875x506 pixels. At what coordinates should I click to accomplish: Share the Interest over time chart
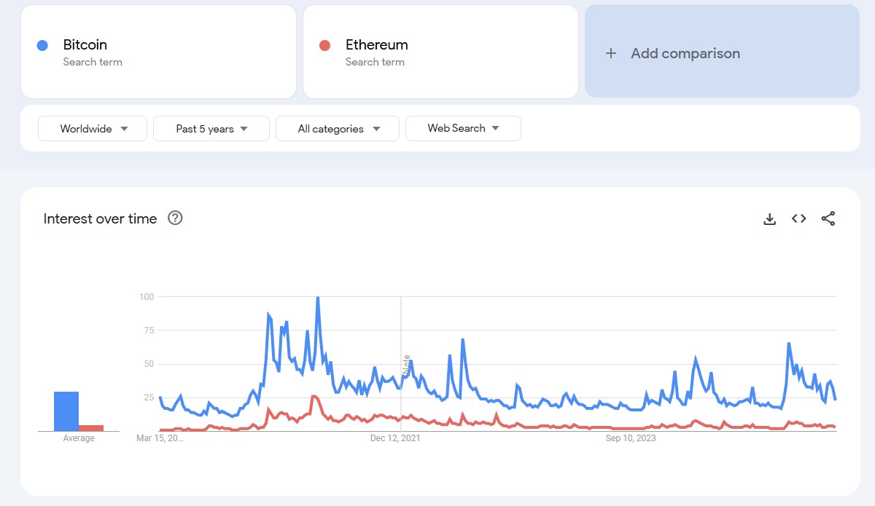[828, 218]
